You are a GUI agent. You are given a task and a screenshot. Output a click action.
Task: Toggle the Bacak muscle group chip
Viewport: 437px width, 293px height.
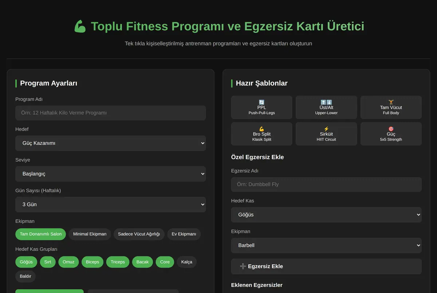(142, 262)
